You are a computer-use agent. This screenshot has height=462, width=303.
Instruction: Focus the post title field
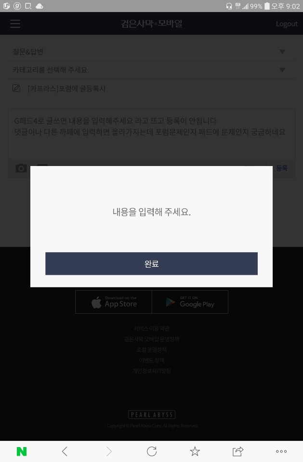(152, 89)
